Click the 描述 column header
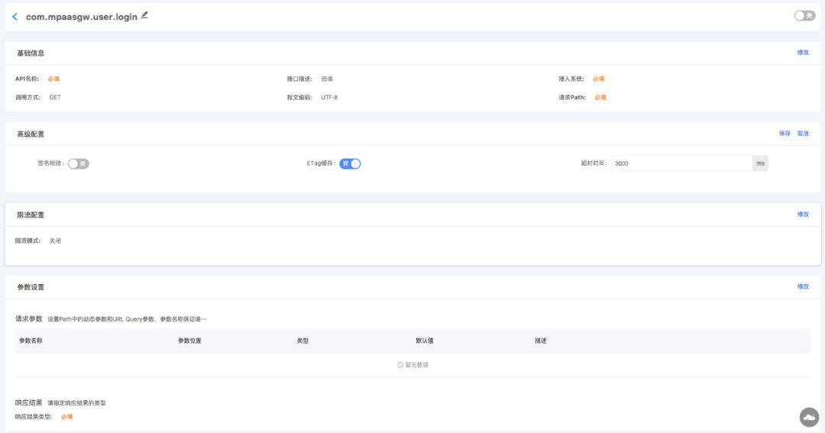Screen dimensions: 825x433 pos(541,341)
